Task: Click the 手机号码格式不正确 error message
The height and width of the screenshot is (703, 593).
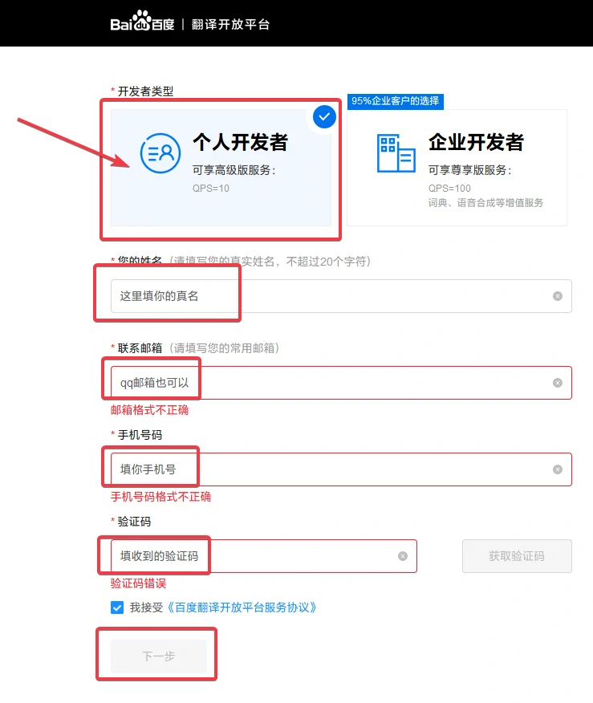Action: [161, 497]
